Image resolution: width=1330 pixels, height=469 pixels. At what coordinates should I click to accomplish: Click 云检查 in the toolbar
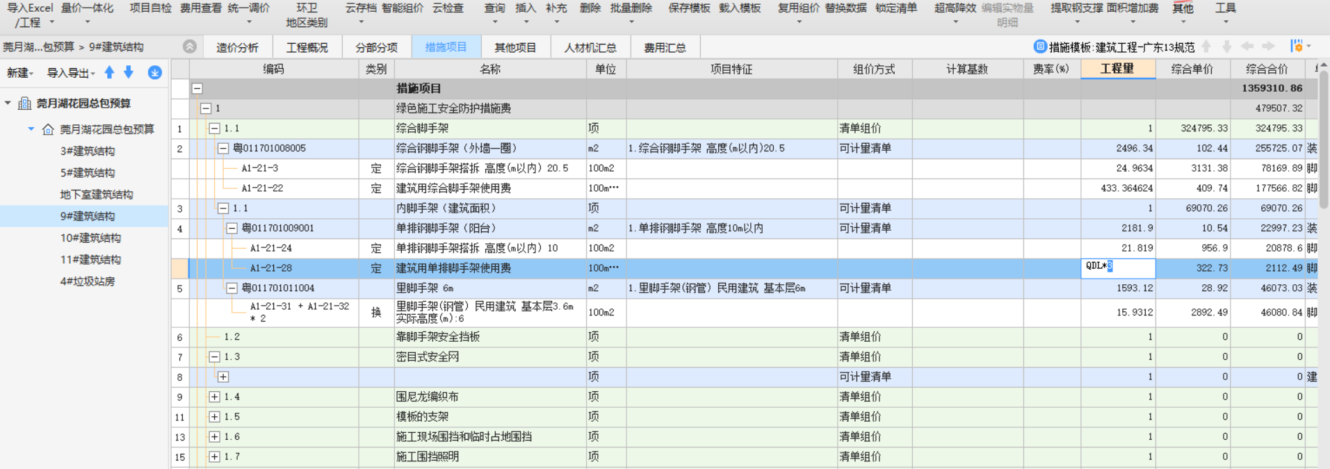pyautogui.click(x=448, y=8)
